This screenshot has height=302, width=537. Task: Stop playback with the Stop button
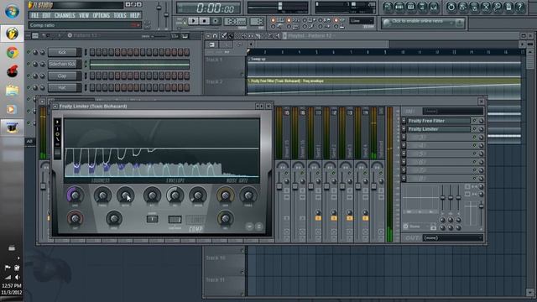tap(205, 21)
